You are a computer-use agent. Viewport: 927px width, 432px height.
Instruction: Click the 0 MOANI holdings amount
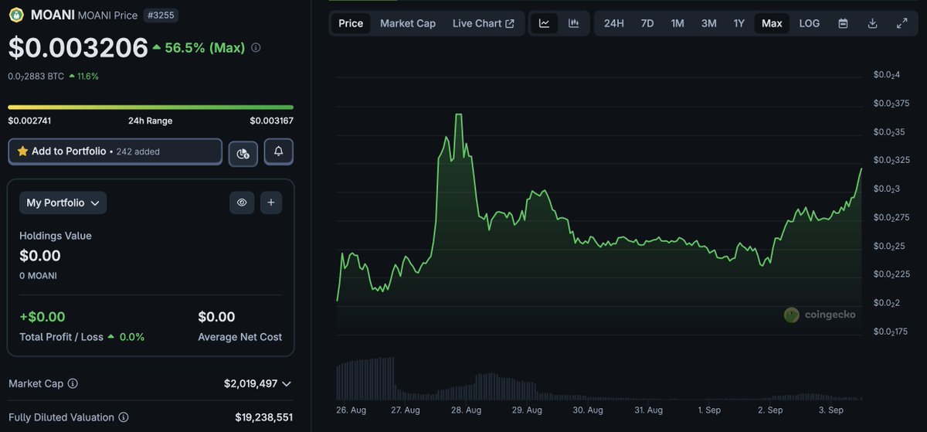tap(38, 275)
